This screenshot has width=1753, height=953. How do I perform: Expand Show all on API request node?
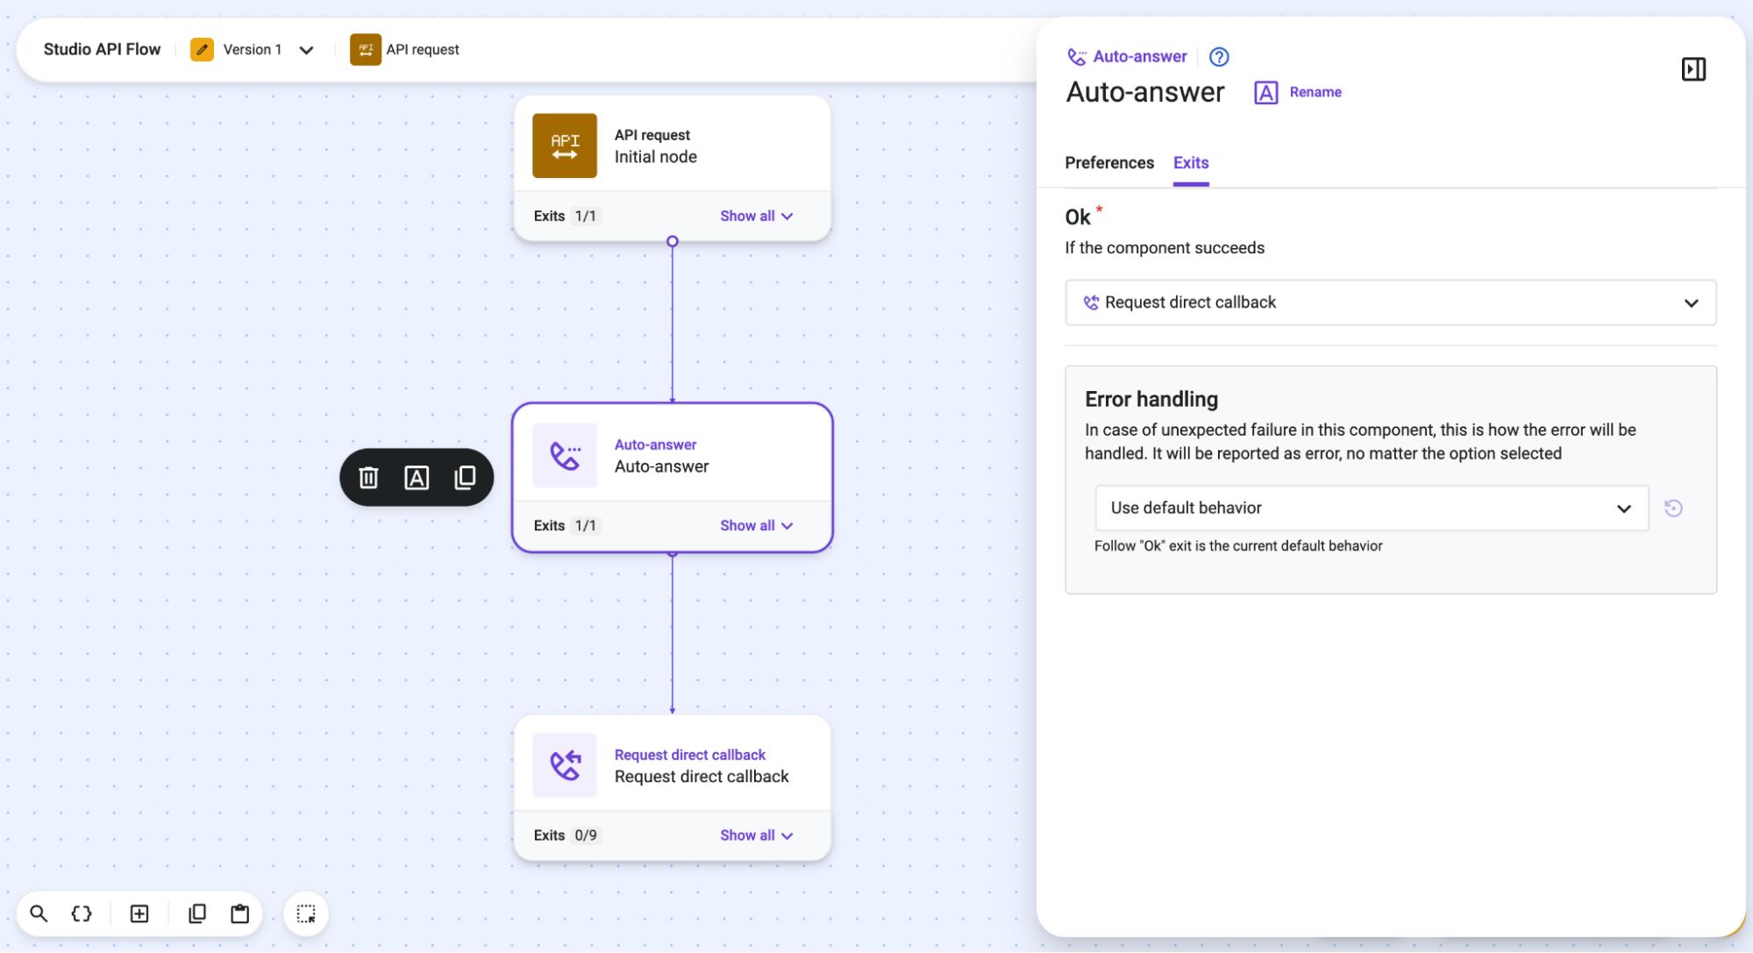tap(756, 216)
